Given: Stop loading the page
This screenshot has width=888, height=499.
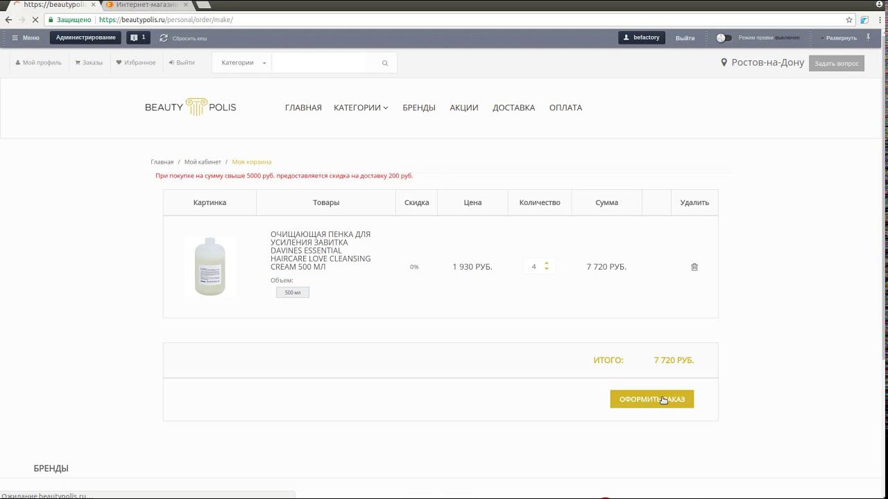Looking at the screenshot, I should point(35,20).
